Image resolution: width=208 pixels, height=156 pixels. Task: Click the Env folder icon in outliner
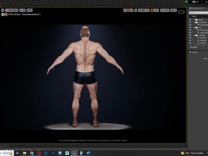[197, 27]
